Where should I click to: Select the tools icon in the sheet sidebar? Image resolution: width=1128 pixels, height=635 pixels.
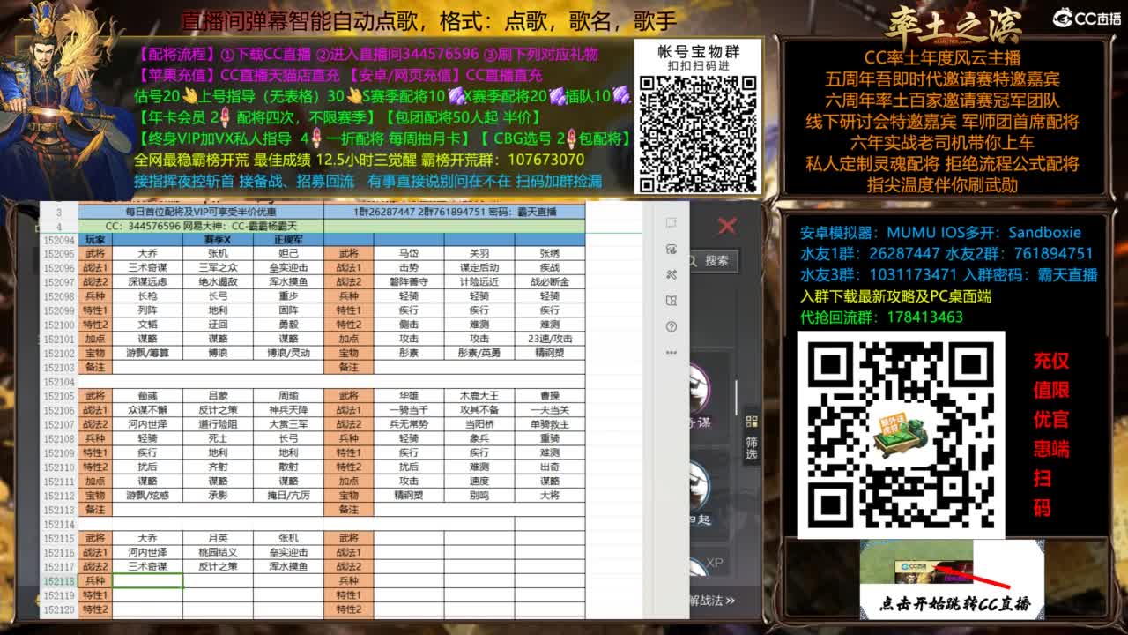click(x=670, y=274)
